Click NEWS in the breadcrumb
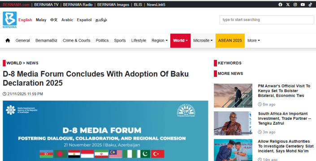The height and width of the screenshot is (161, 316). point(32,63)
